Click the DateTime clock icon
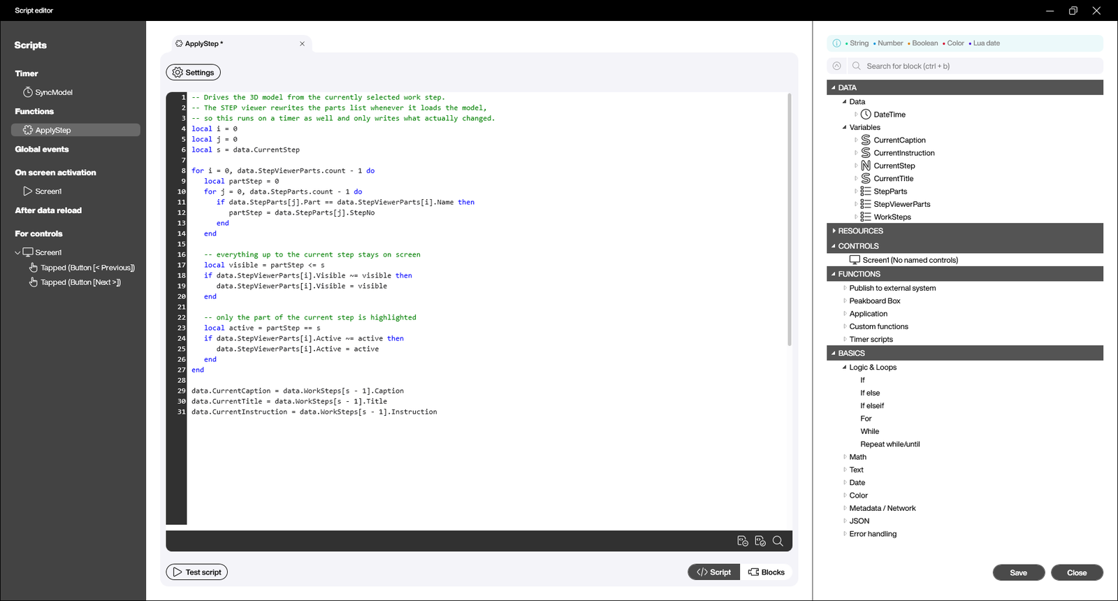Viewport: 1118px width, 601px height. tap(866, 115)
